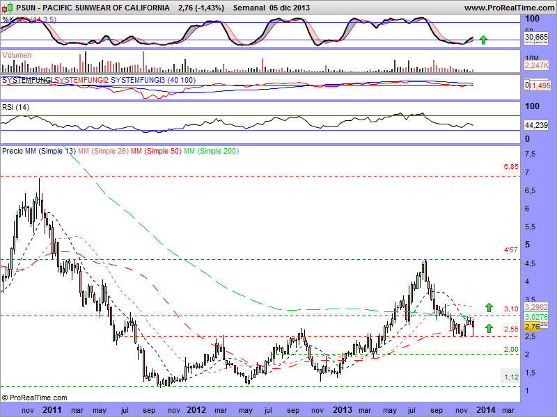Select the PSUN - PACIFIC SUNWEAR OF CALIFORNIA title
This screenshot has height=417, width=557.
[x=93, y=8]
